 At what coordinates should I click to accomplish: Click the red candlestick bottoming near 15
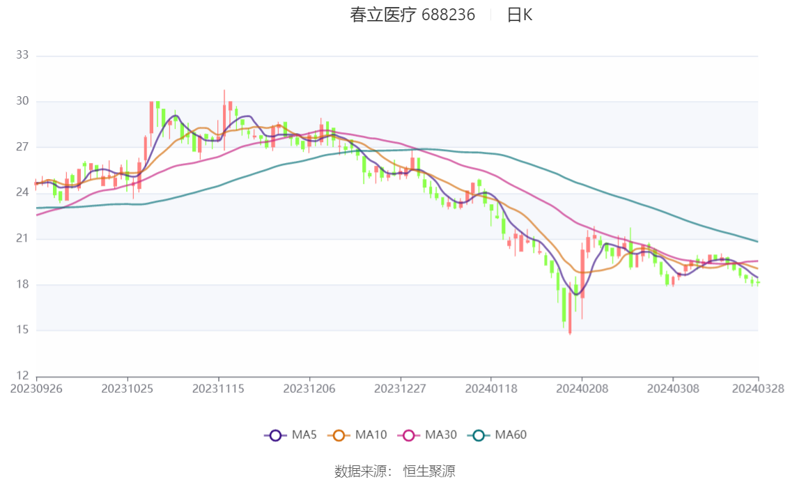tap(570, 313)
